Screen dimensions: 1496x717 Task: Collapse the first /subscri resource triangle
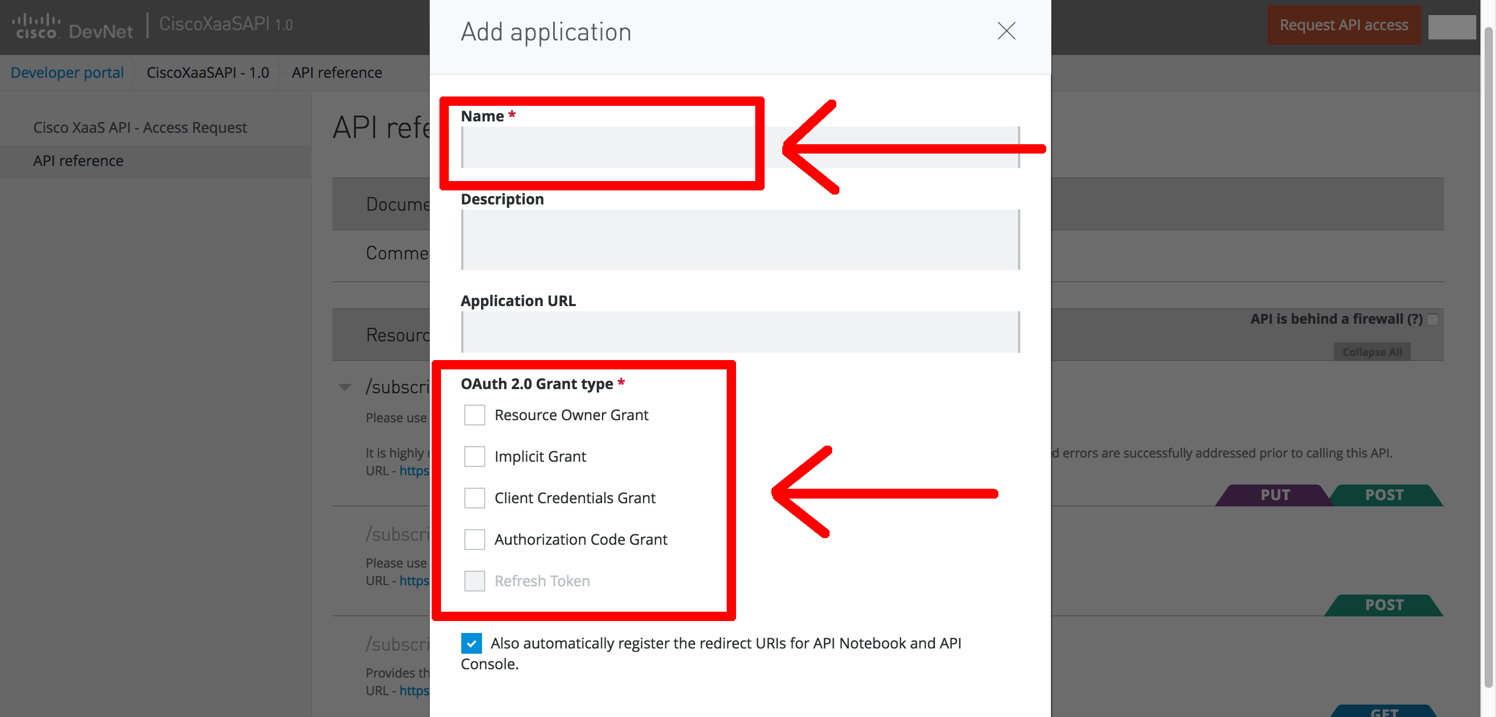345,387
